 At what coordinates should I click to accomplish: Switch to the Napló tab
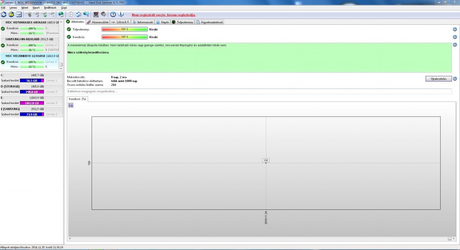pyautogui.click(x=163, y=22)
